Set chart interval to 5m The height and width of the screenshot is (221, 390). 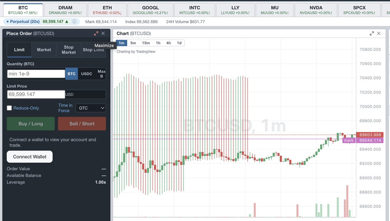(133, 43)
